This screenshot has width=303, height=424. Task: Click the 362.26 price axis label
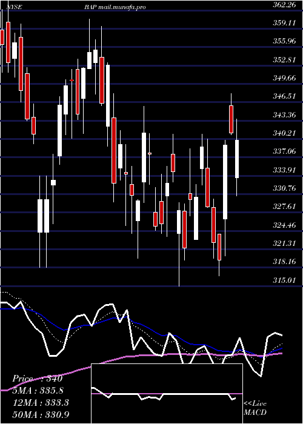tap(284, 5)
